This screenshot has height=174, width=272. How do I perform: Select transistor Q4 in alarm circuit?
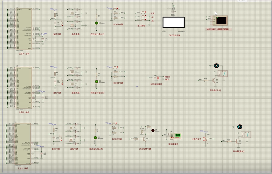click(x=144, y=139)
